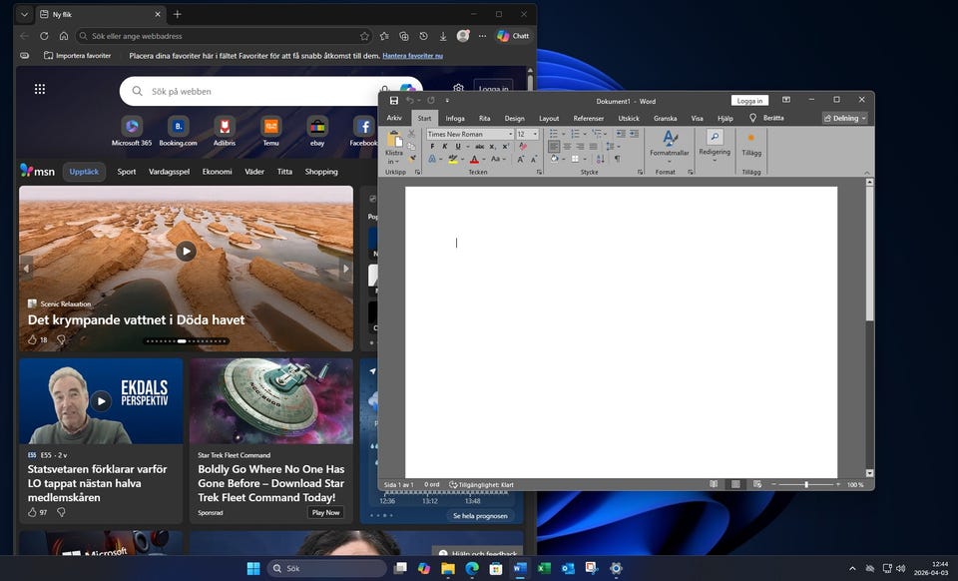The width and height of the screenshot is (958, 581).
Task: Click the Paste (Klistra in) clipboard icon
Action: click(x=394, y=140)
